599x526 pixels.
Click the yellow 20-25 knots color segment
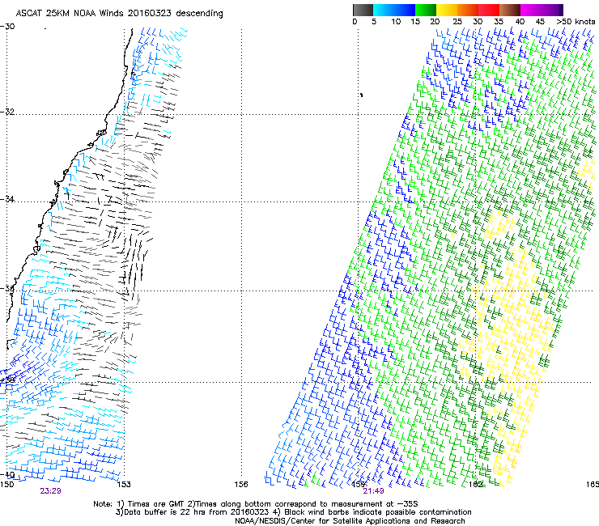pyautogui.click(x=447, y=10)
